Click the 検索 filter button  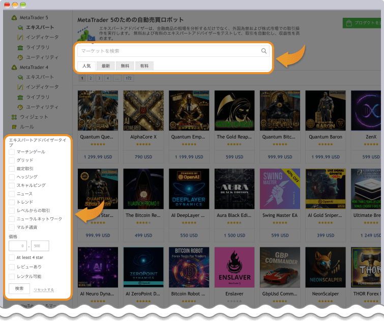[x=19, y=288]
